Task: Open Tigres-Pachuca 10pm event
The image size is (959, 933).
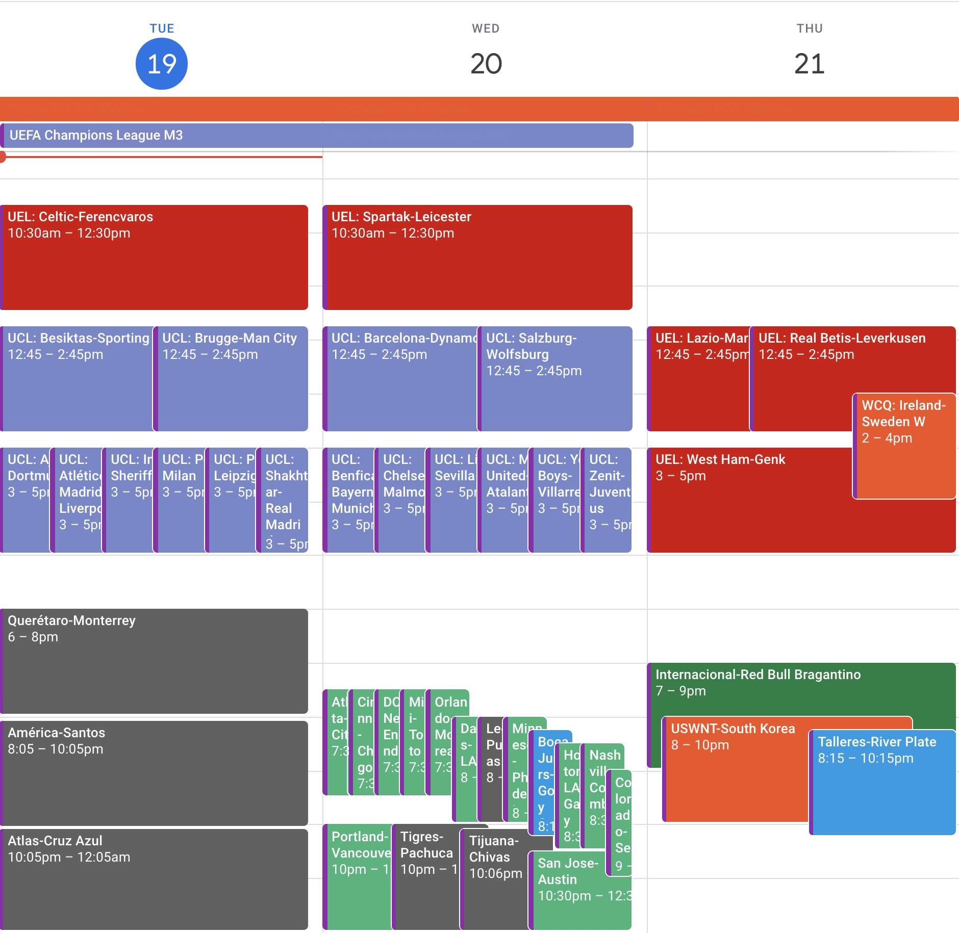Action: tap(426, 877)
